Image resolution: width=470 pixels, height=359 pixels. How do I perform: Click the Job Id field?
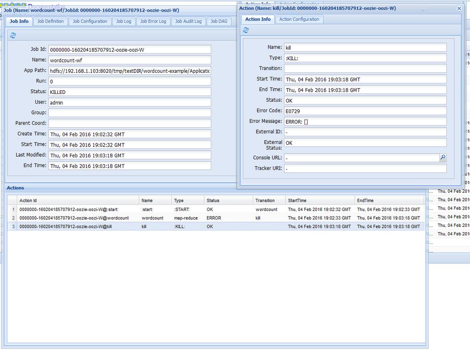click(130, 49)
